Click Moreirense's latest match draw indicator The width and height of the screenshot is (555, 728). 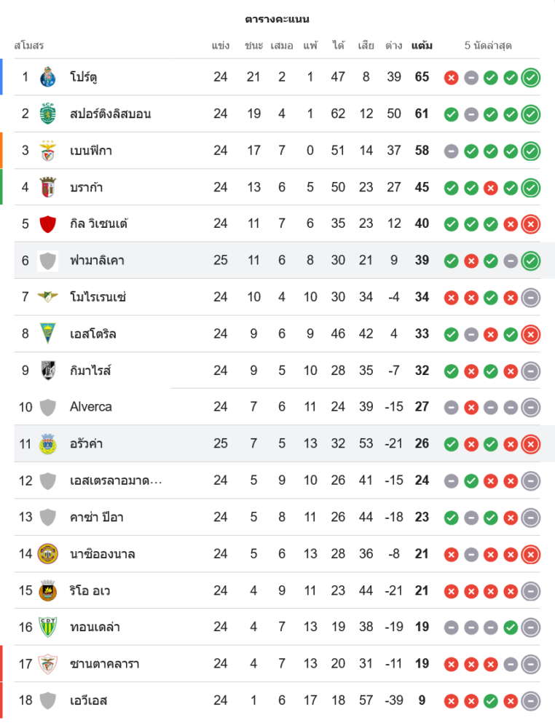click(x=531, y=297)
